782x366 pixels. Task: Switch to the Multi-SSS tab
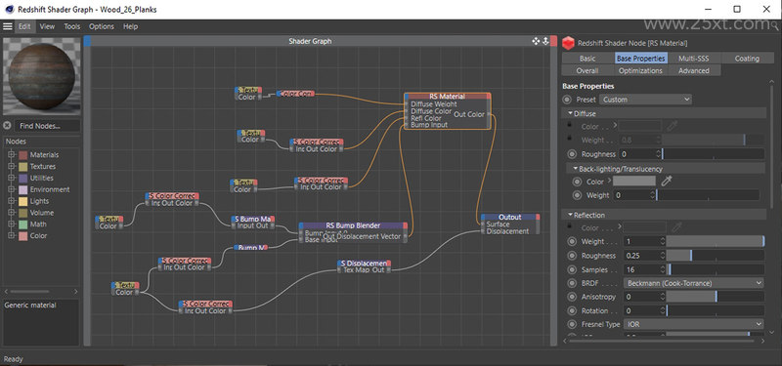click(x=693, y=59)
